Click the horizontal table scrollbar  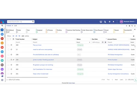[27, 77]
